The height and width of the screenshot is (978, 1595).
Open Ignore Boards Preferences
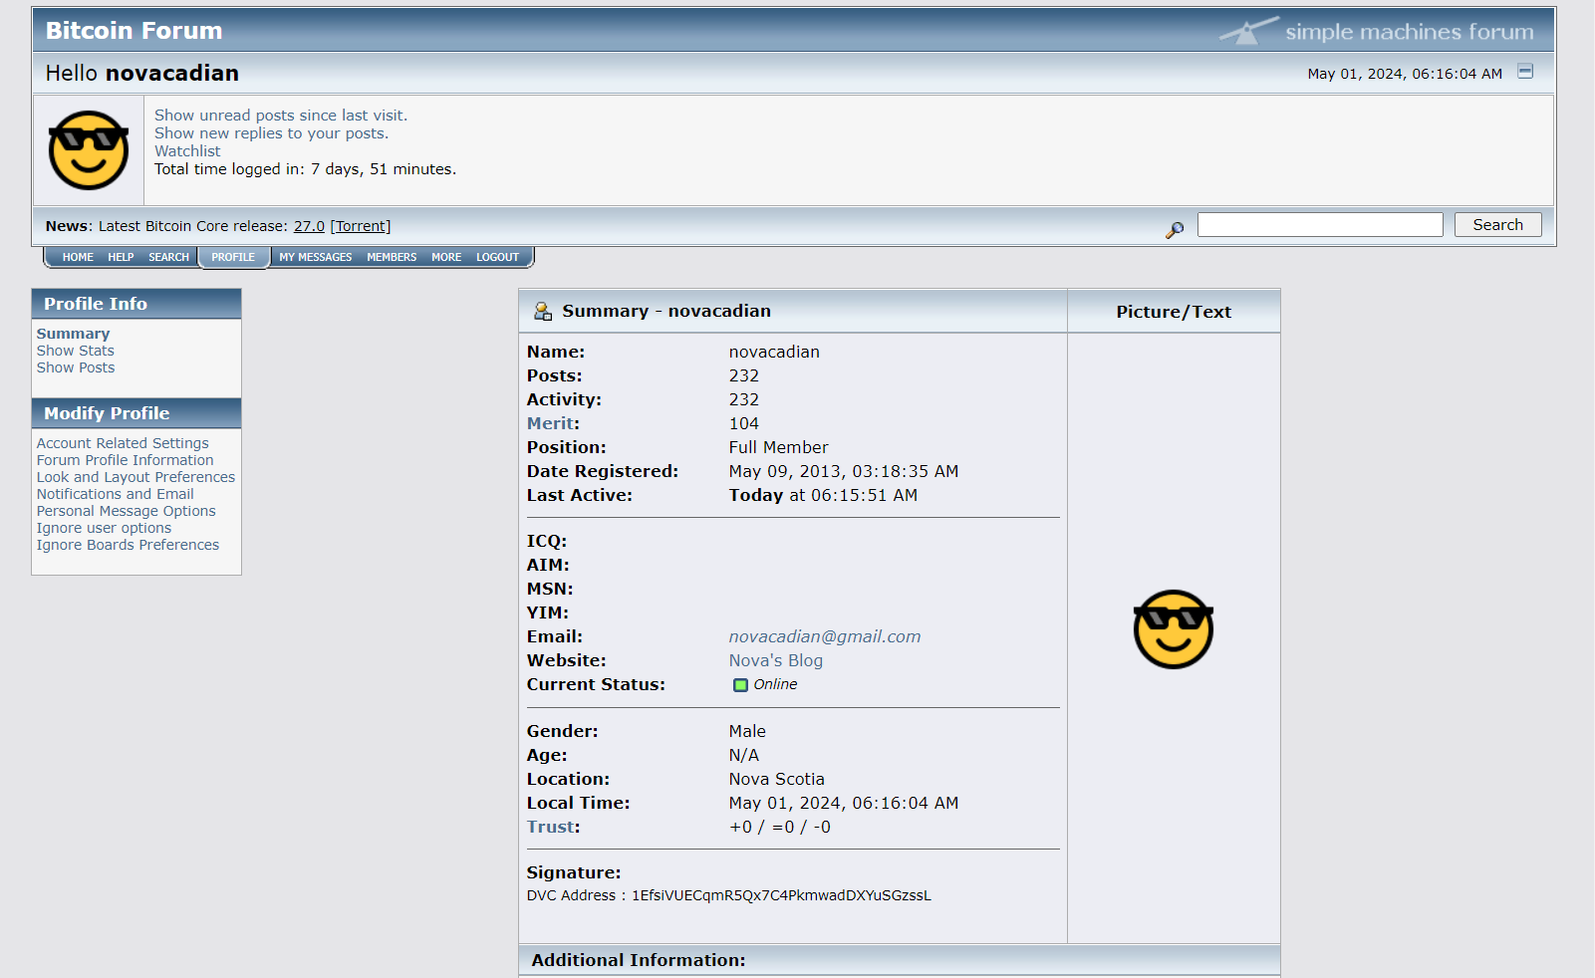click(129, 545)
